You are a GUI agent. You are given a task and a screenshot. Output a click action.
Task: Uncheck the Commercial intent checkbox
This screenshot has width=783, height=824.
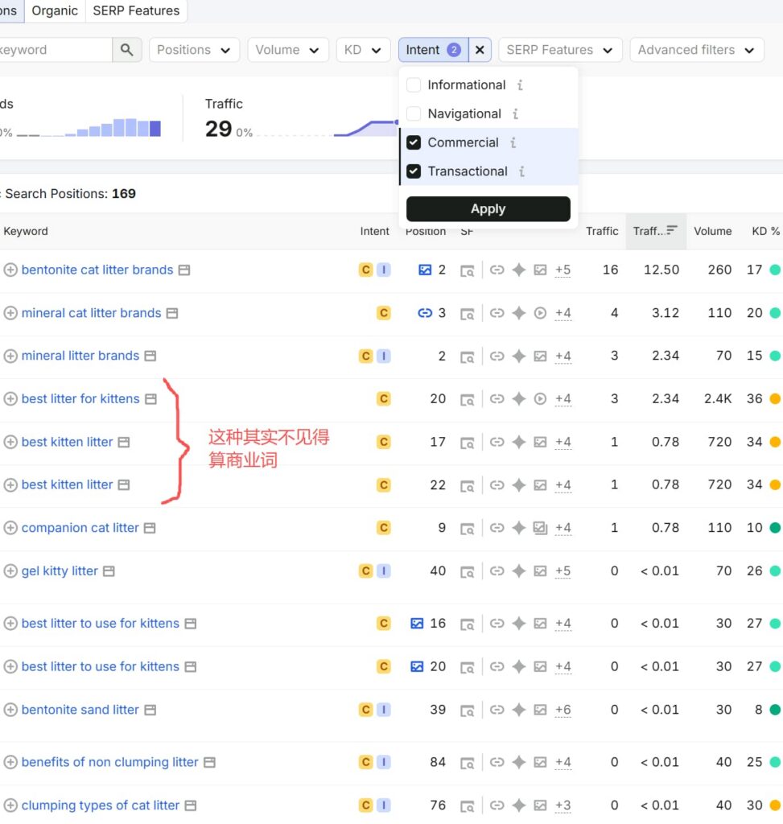tap(414, 142)
